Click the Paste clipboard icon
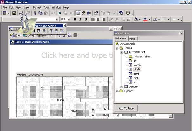Image resolution: width=192 pixels, height=131 pixels. tap(46, 13)
